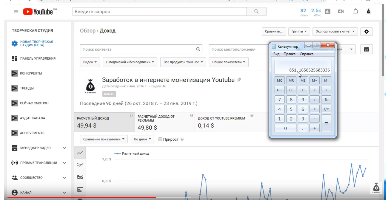This screenshot has width=391, height=200.
Task: Click the icon next to ACHIEVEMENTS
Action: (x=15, y=133)
